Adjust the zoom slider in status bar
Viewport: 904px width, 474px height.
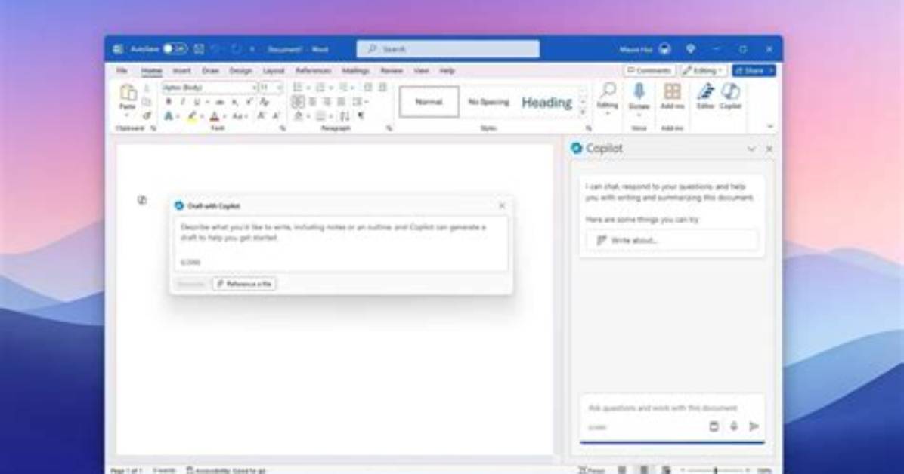click(x=715, y=470)
